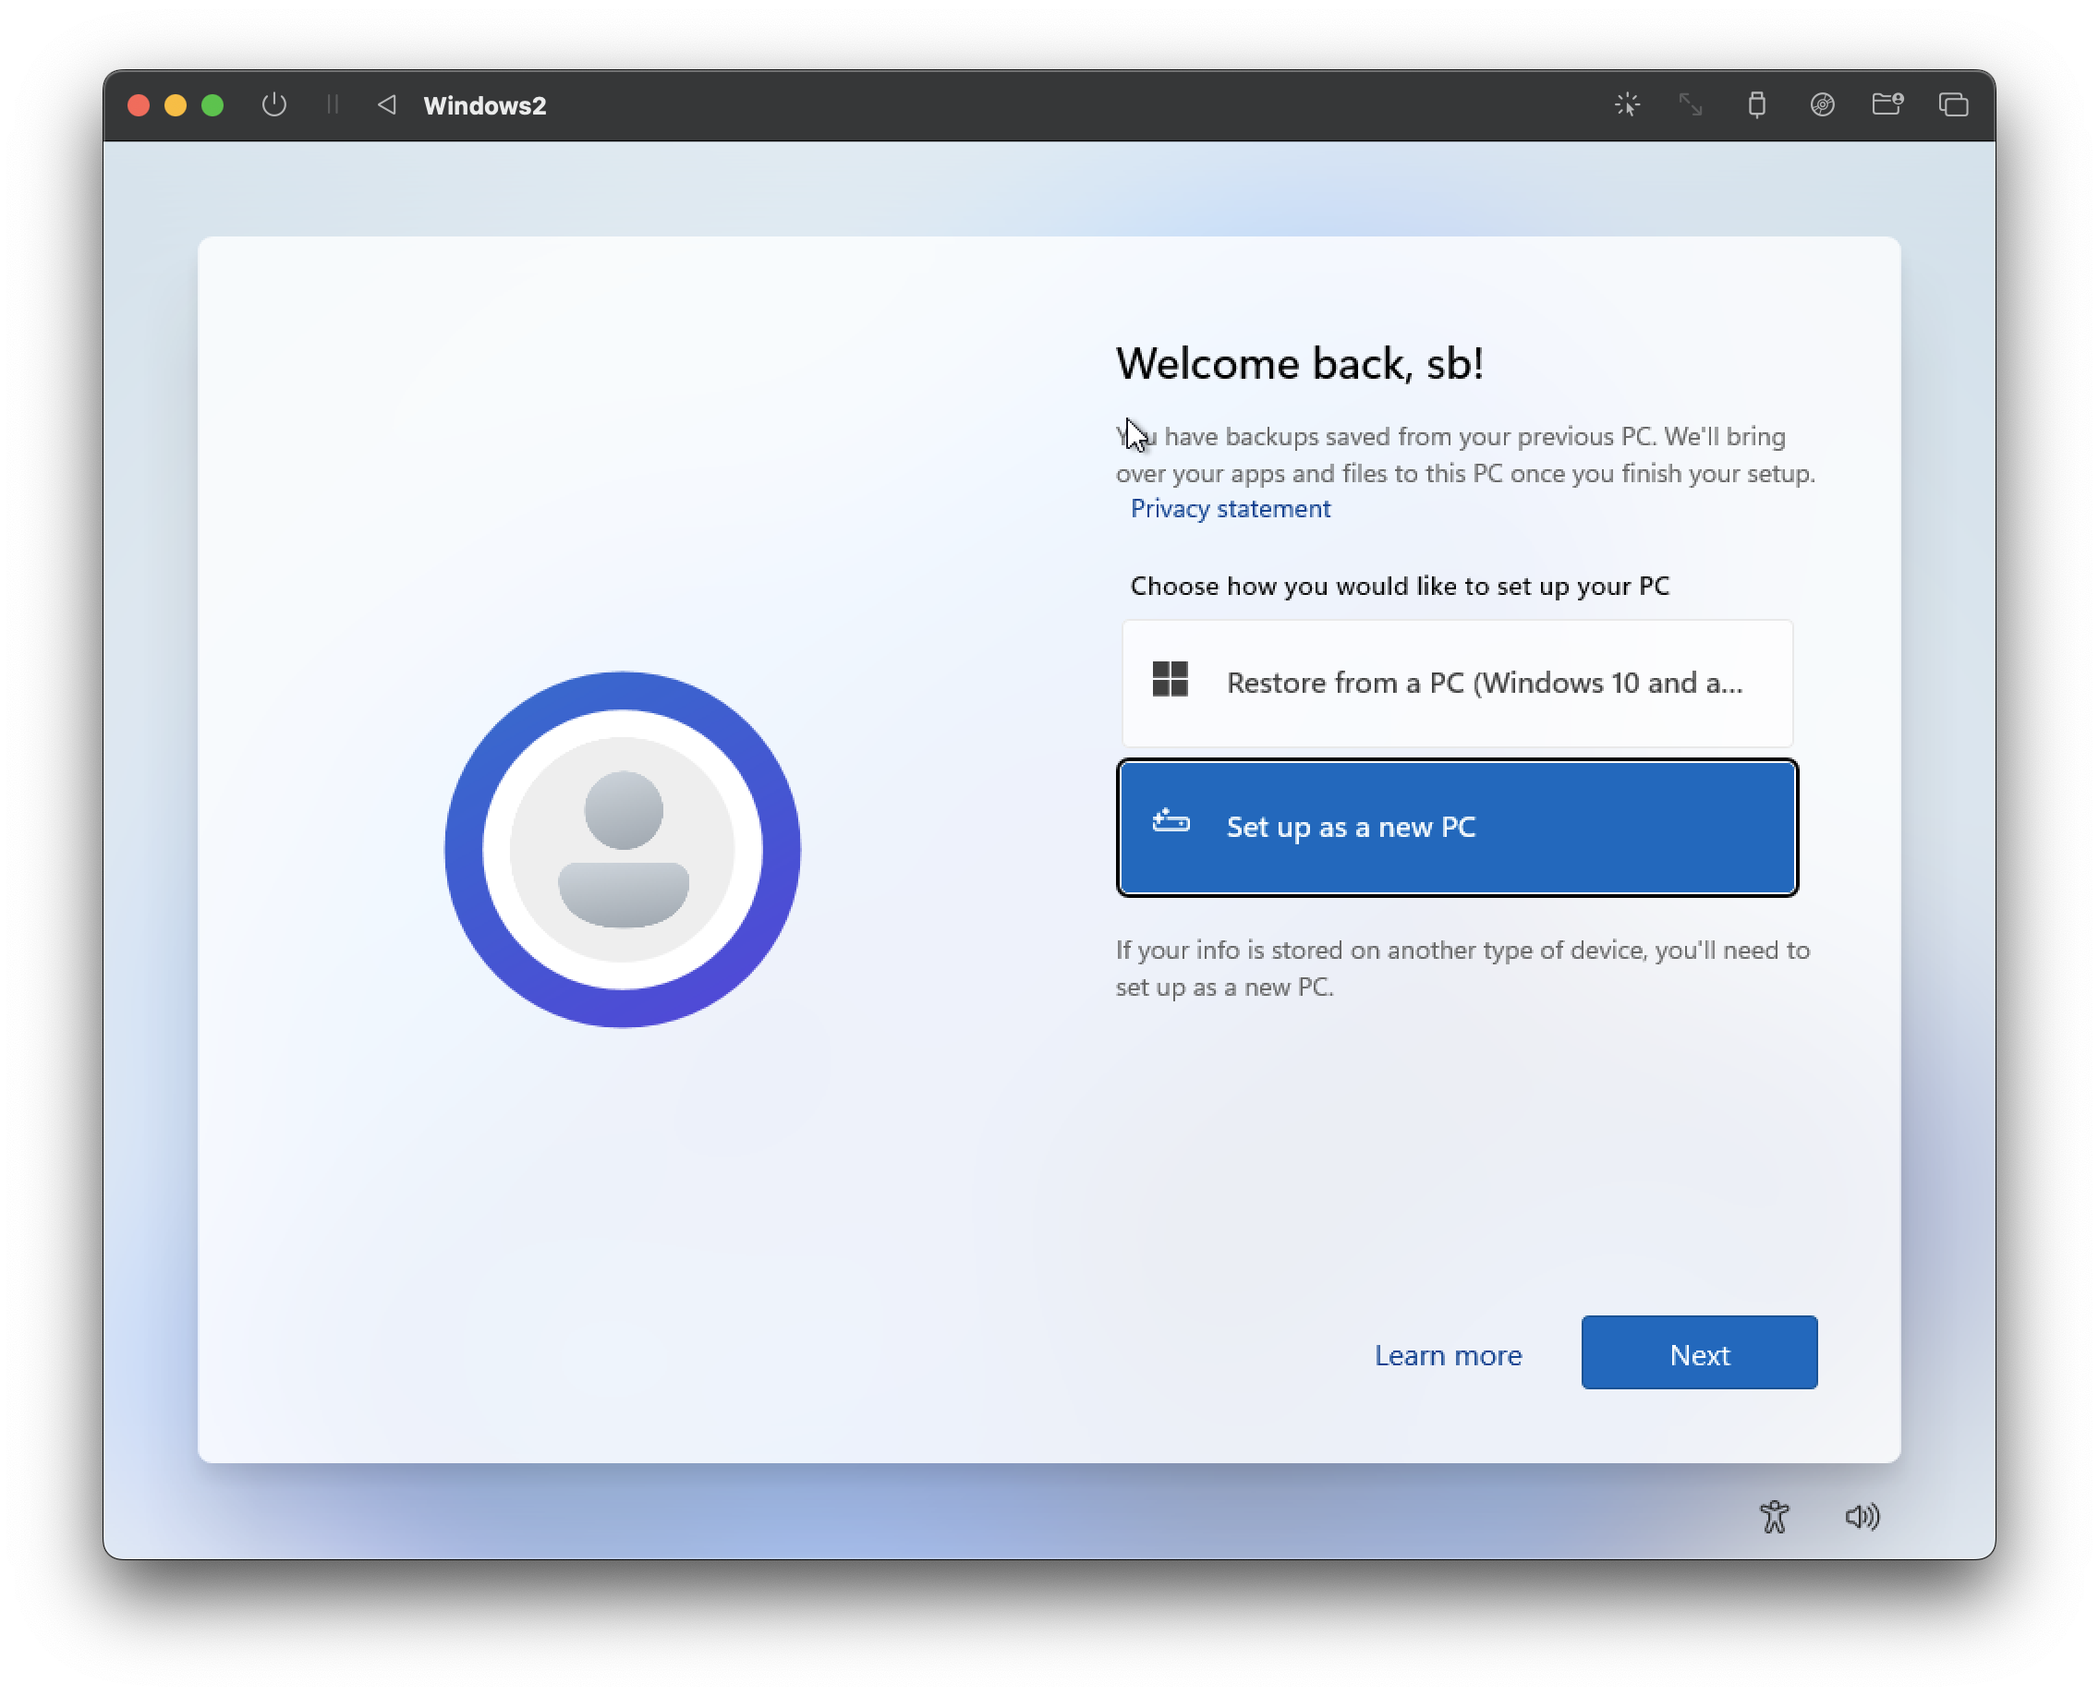This screenshot has width=2099, height=1696.
Task: Click the new PC device icon
Action: pos(1171,821)
